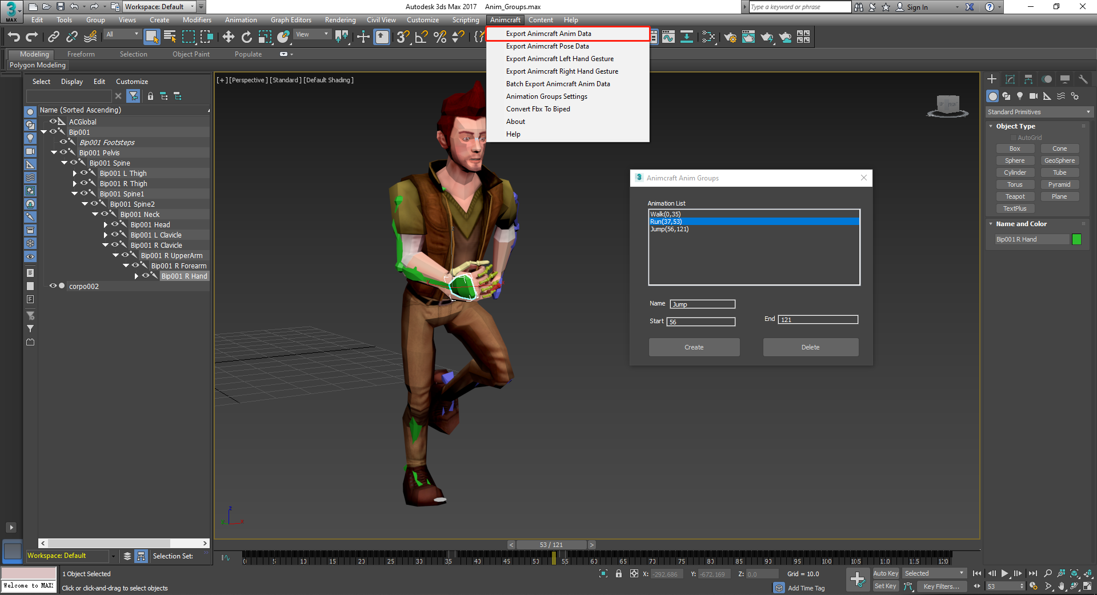Image resolution: width=1097 pixels, height=595 pixels.
Task: Click the Teapot primitive button
Action: (x=1015, y=196)
